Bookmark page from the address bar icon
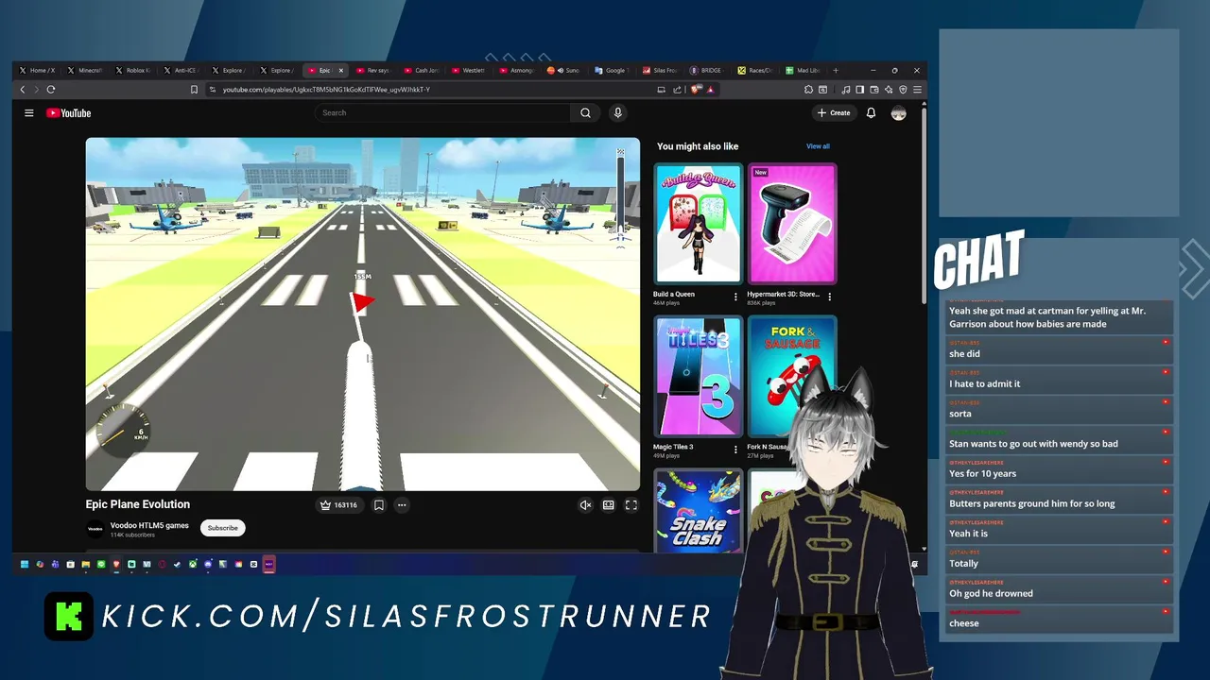The image size is (1210, 680). 194,90
